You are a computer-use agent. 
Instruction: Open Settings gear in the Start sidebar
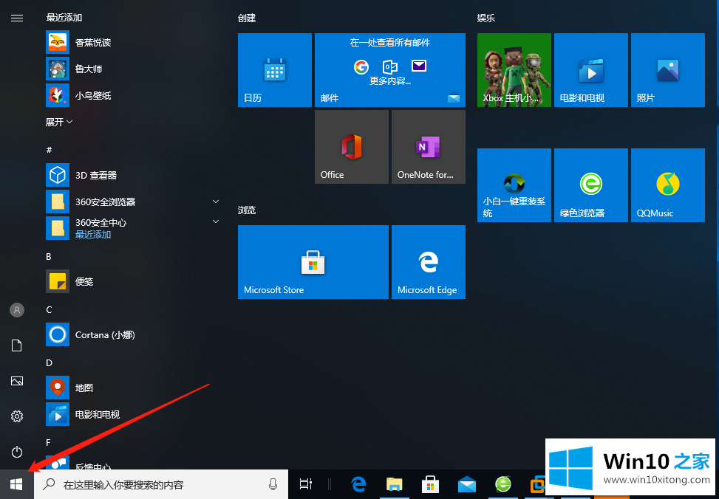[x=17, y=416]
